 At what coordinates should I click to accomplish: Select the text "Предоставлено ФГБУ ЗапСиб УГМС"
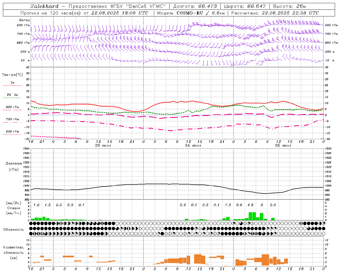(x=117, y=6)
